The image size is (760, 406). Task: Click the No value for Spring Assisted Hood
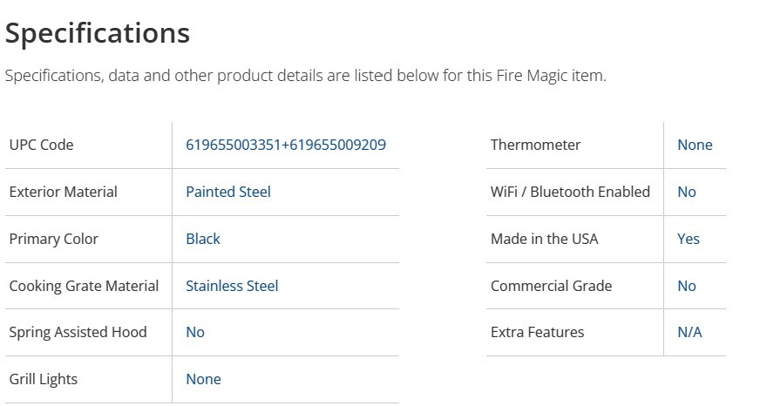[x=194, y=332]
